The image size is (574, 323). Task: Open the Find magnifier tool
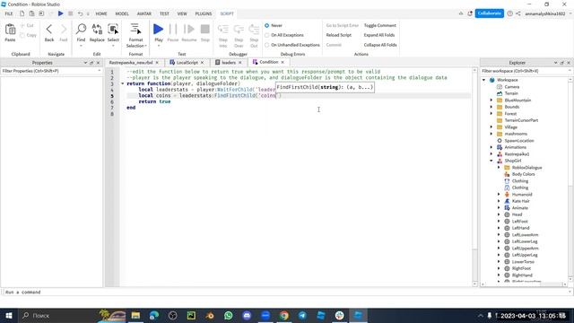pyautogui.click(x=81, y=30)
